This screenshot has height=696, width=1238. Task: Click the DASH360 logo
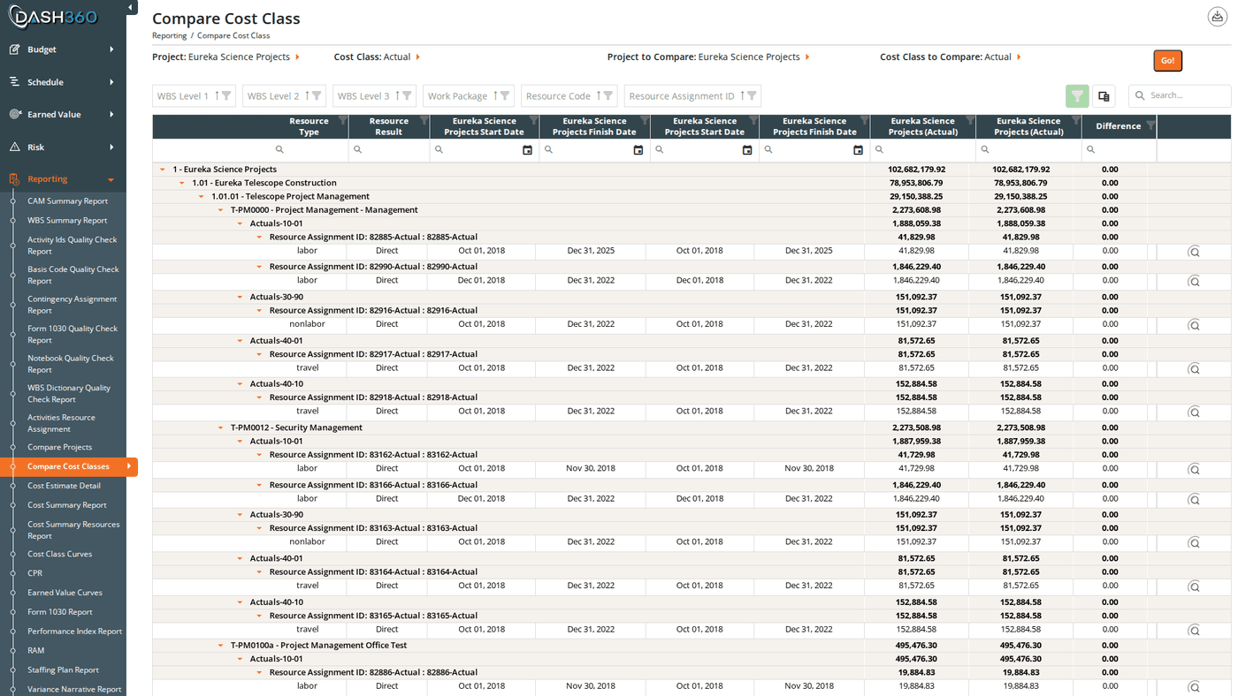coord(55,17)
